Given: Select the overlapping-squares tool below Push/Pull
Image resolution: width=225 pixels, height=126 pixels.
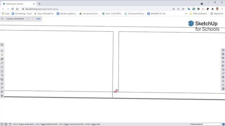Looking at the screenshot, I should 2,79.
